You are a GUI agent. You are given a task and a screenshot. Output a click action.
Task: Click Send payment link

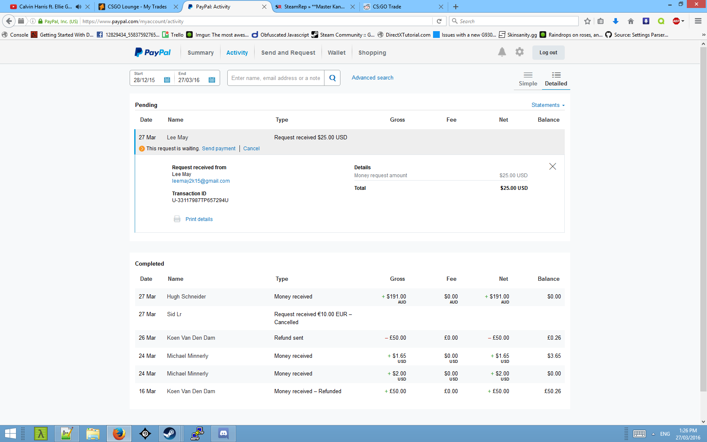(x=218, y=149)
